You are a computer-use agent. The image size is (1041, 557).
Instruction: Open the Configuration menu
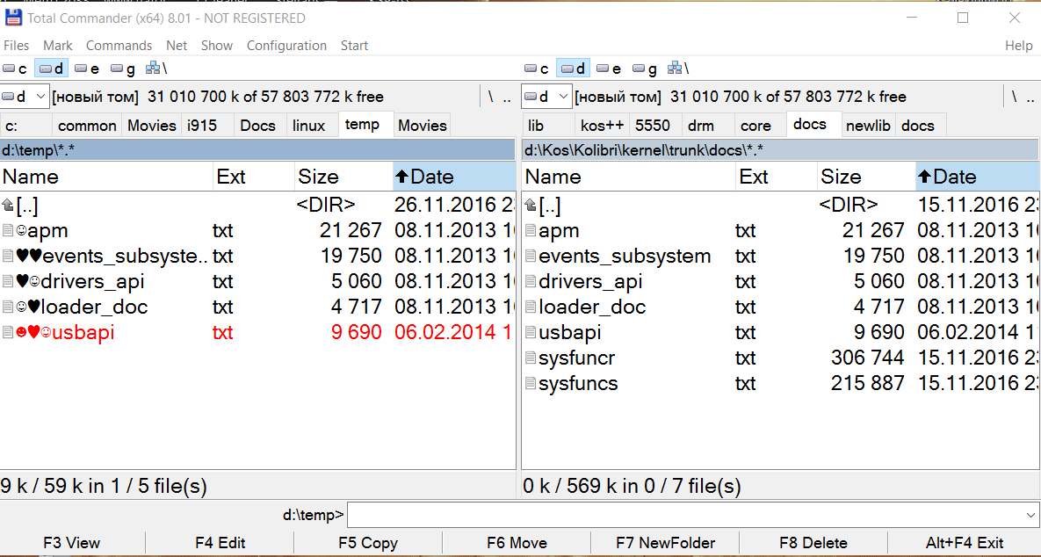(286, 46)
